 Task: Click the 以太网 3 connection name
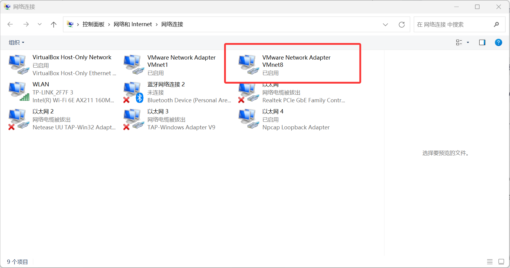coord(158,111)
